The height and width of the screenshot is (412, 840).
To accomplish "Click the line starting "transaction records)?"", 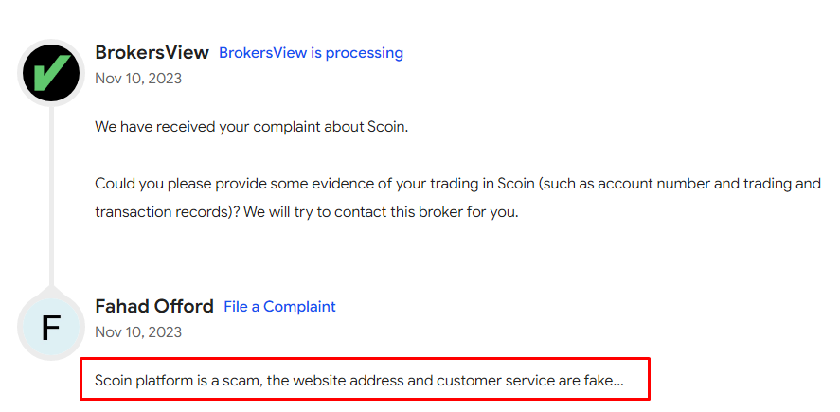I will click(x=307, y=212).
